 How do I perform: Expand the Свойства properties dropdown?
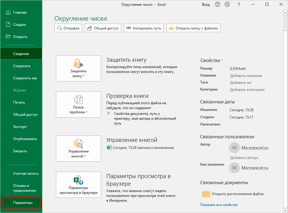(211, 60)
